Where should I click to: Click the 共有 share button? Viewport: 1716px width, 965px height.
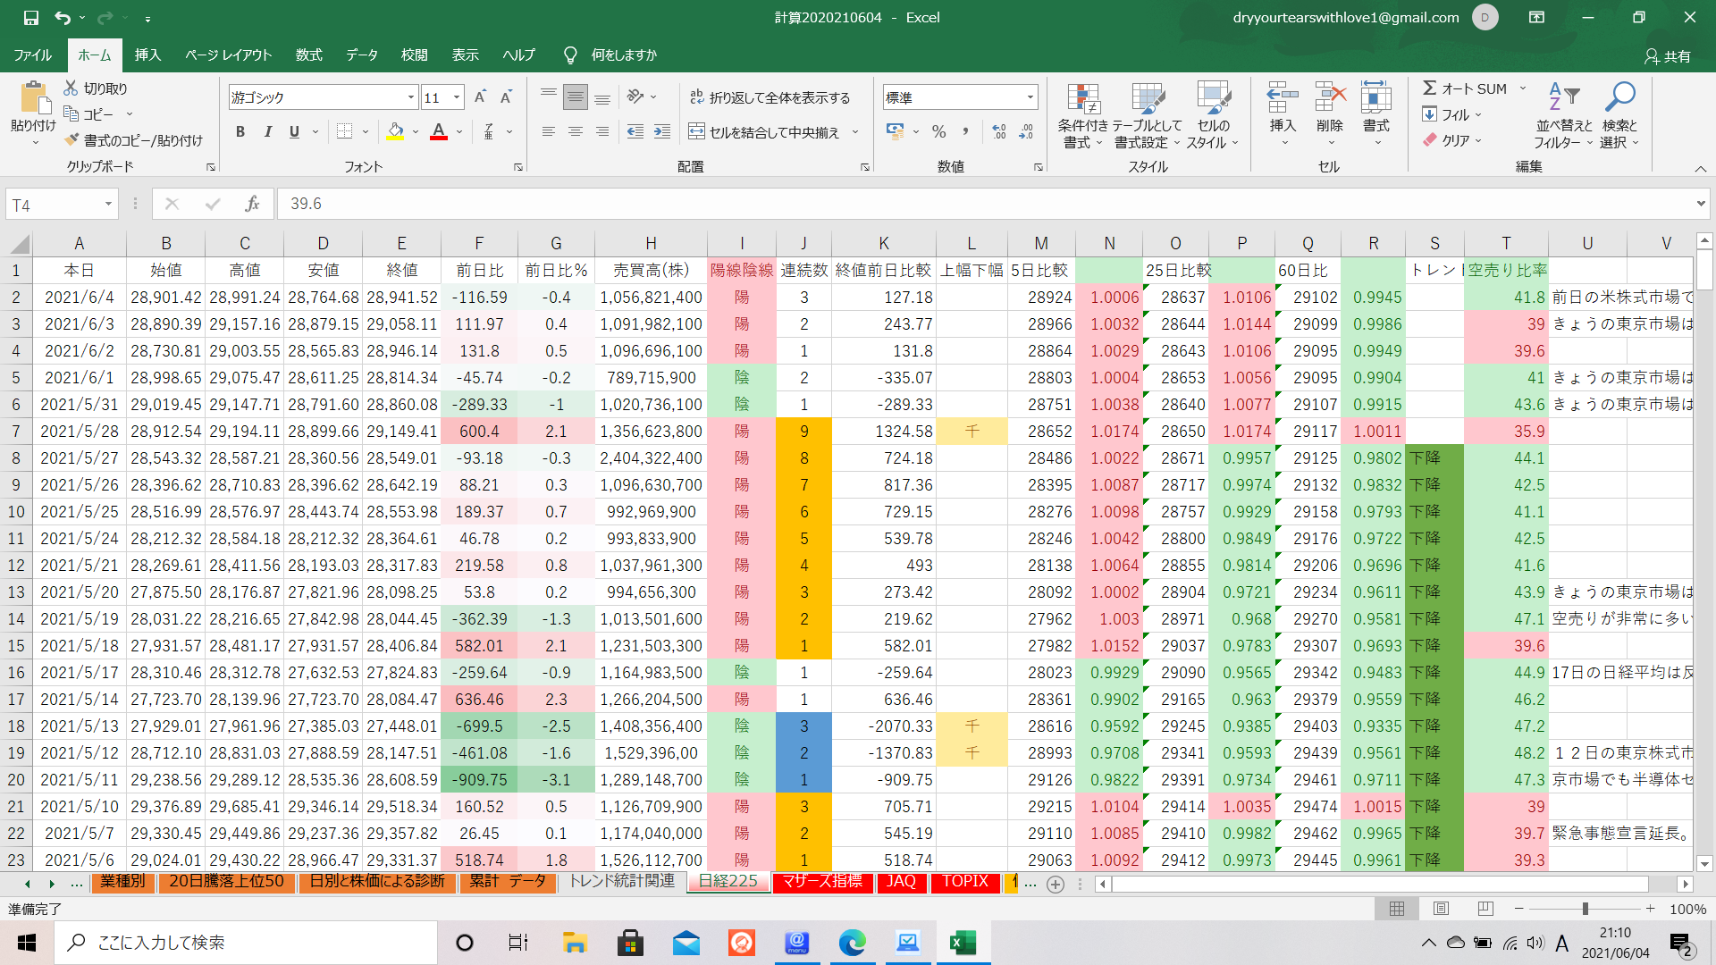[1668, 55]
